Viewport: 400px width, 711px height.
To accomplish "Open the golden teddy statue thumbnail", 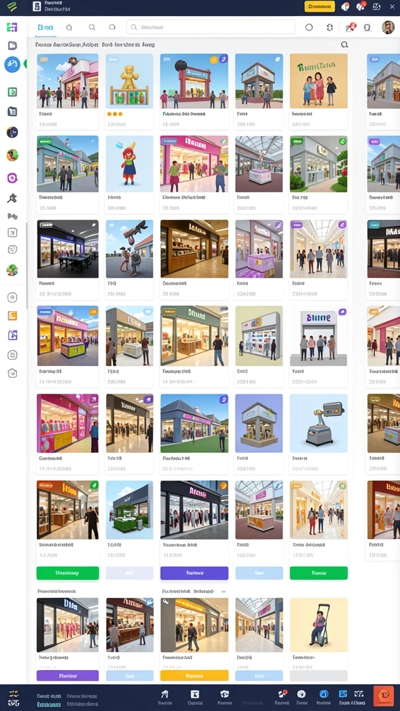I will 129,81.
